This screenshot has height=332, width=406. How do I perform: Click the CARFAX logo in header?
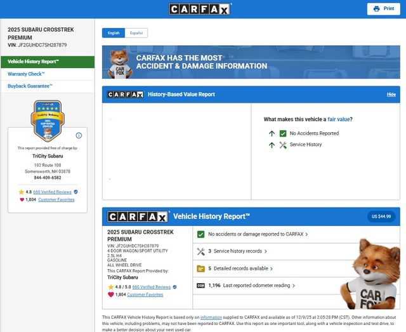[x=200, y=9]
